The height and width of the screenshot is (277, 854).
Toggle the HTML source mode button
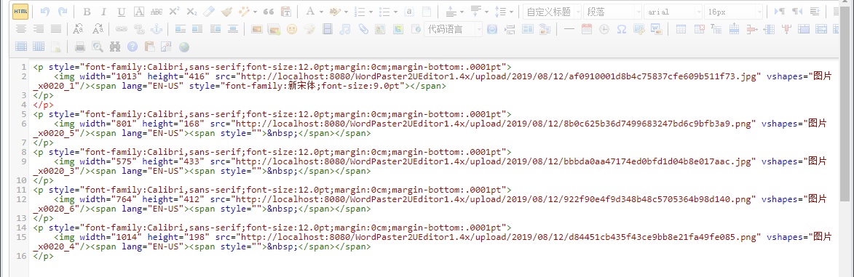click(x=20, y=11)
